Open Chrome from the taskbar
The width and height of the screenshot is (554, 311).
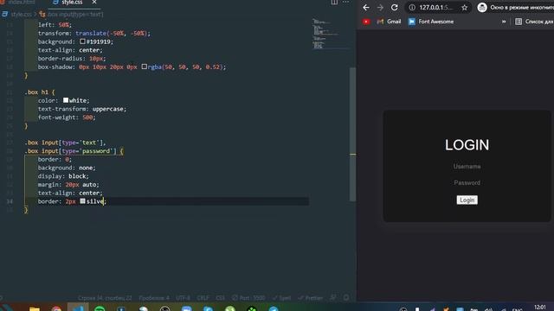point(56,309)
